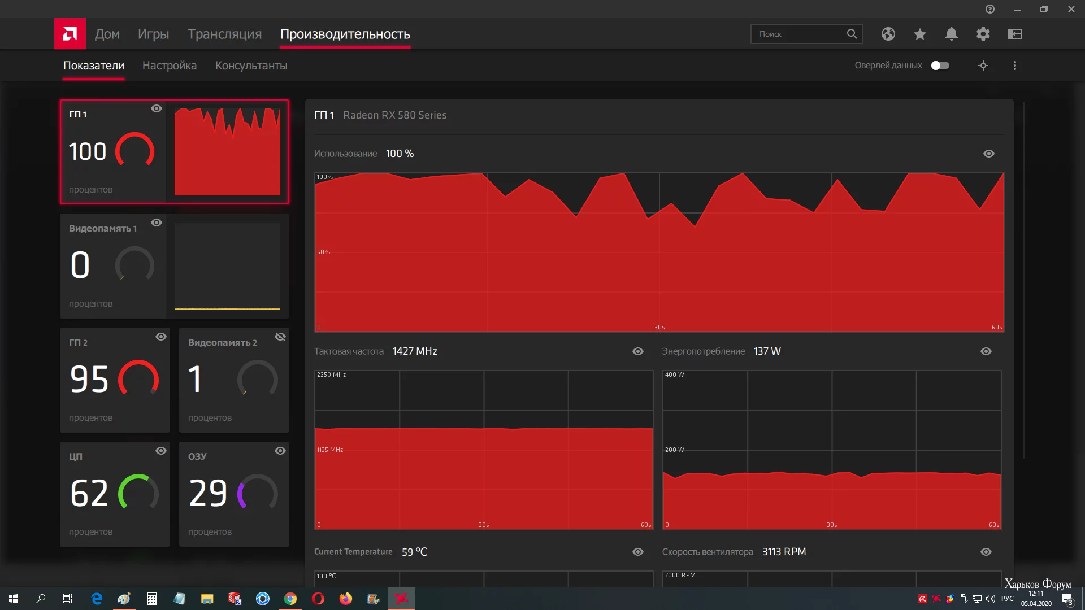Switch to the Настройка tab
Image resolution: width=1085 pixels, height=610 pixels.
[170, 66]
